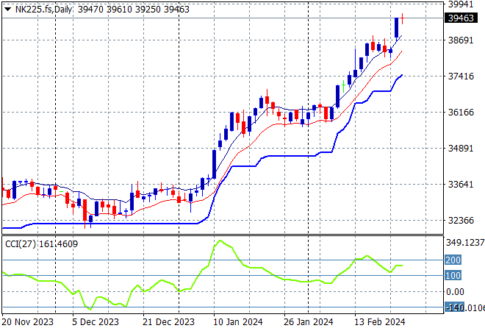The height and width of the screenshot is (331, 485).
Task: Select the 36166 price axis label
Action: pos(461,112)
